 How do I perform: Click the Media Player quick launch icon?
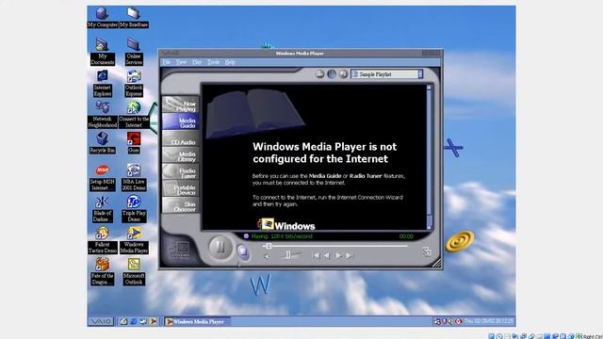(x=153, y=321)
